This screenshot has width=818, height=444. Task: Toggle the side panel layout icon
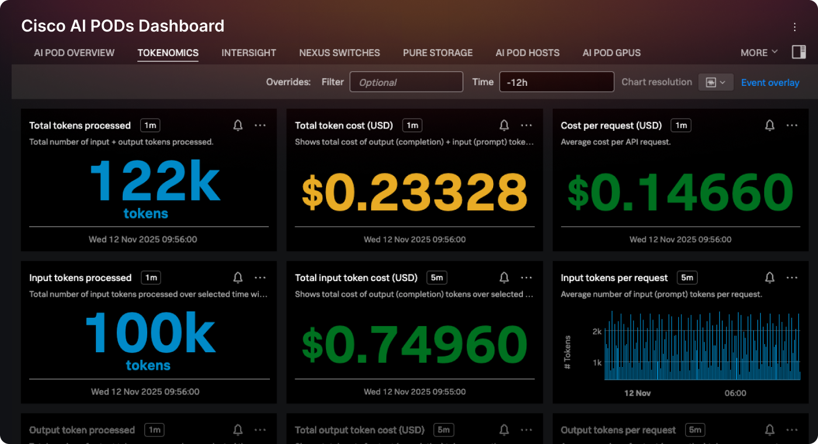(799, 52)
